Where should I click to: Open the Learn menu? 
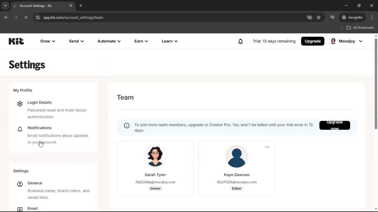pos(170,41)
